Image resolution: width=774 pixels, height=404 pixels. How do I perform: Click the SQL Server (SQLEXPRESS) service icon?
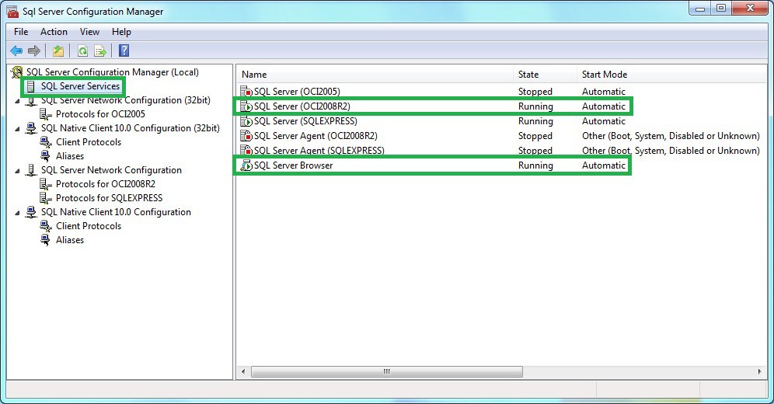tap(246, 121)
